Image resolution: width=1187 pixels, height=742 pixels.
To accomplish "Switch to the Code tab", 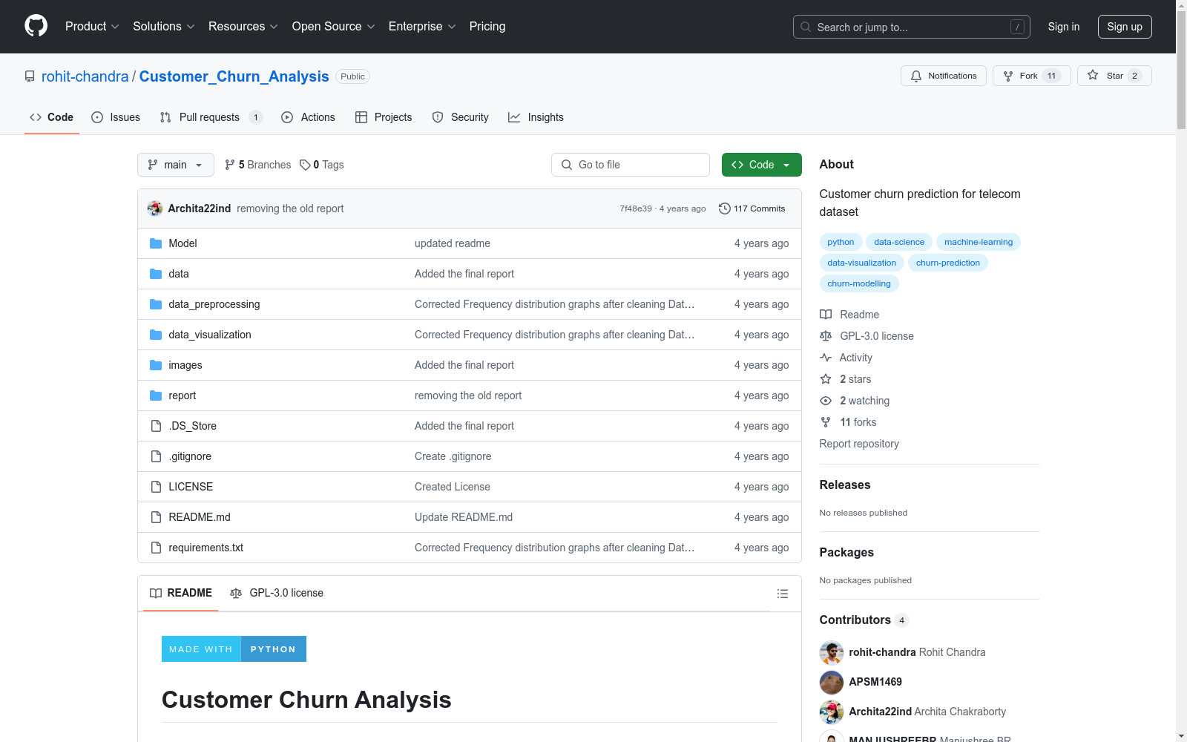I will tap(51, 117).
